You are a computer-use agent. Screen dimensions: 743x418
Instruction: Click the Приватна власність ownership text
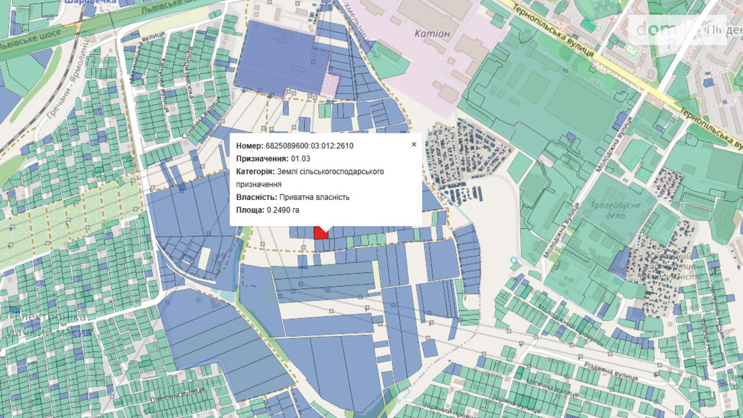pyautogui.click(x=314, y=197)
